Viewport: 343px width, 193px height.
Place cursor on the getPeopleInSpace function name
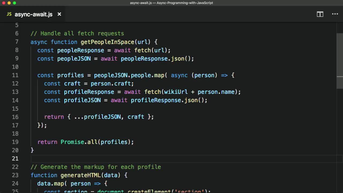coord(107,42)
